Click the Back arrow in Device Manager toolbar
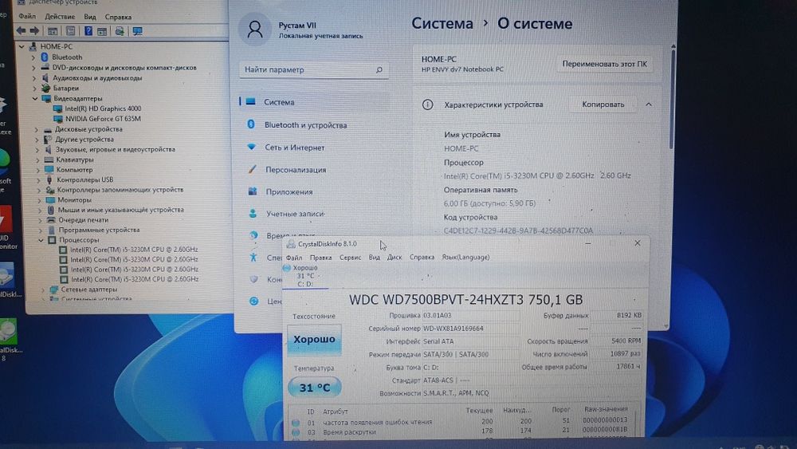The image size is (797, 449). pos(21,31)
